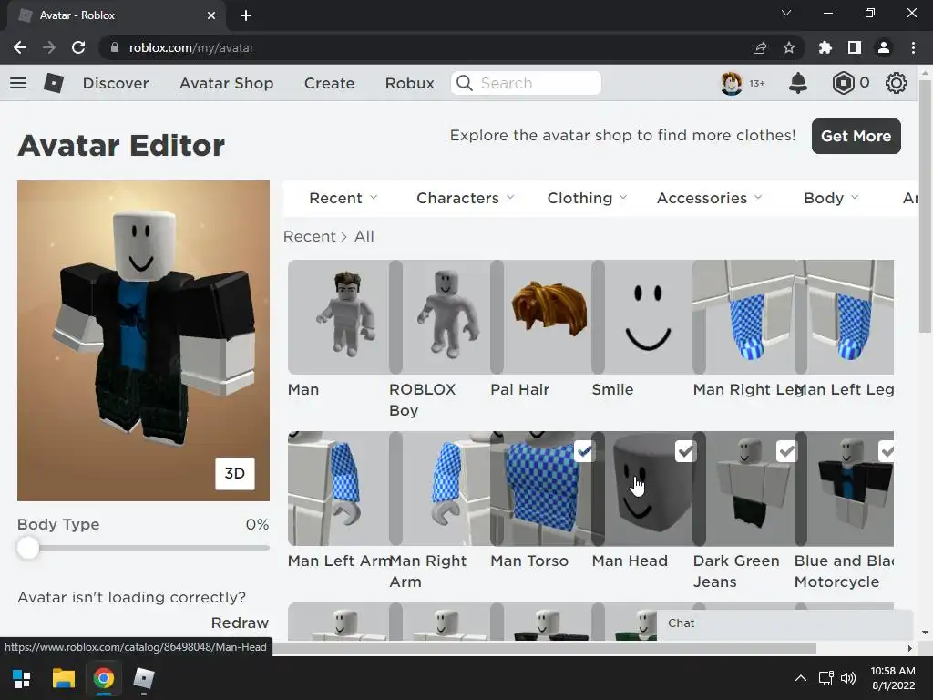
Task: Click the horizontal page scrollbar
Action: [545, 648]
